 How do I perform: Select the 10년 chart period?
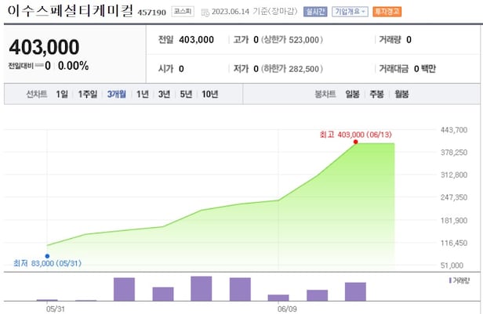[209, 94]
